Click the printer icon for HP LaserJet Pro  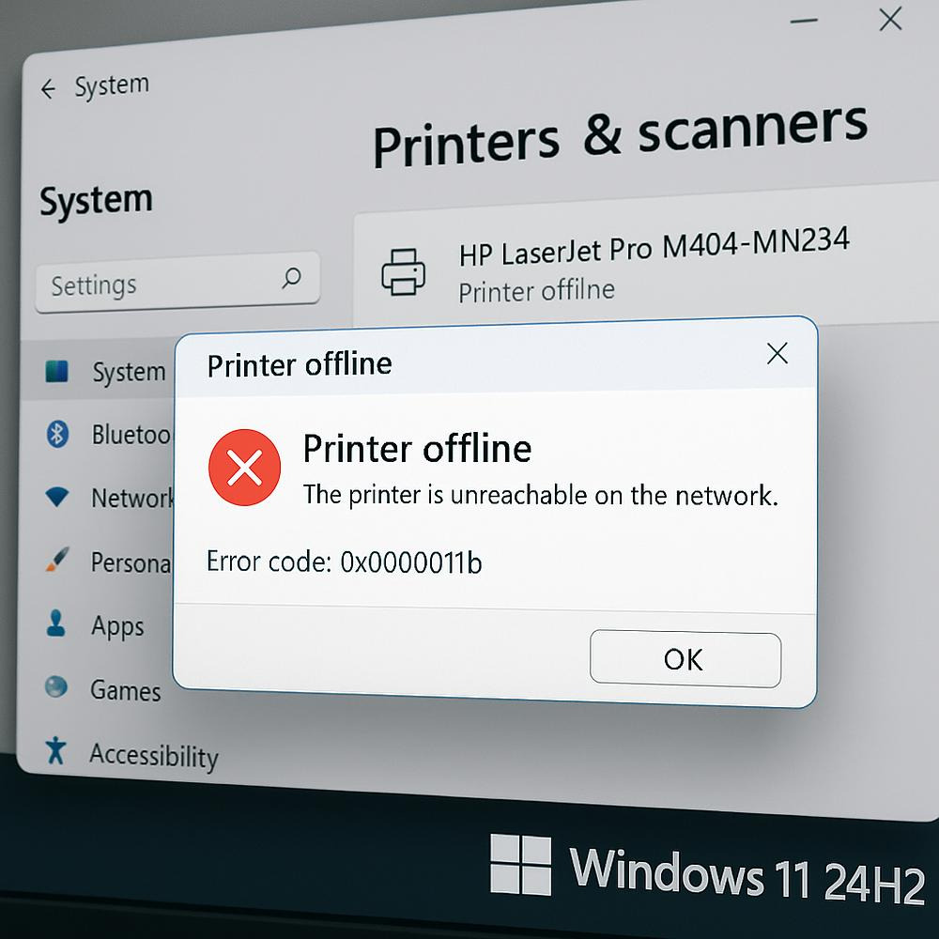pos(404,272)
